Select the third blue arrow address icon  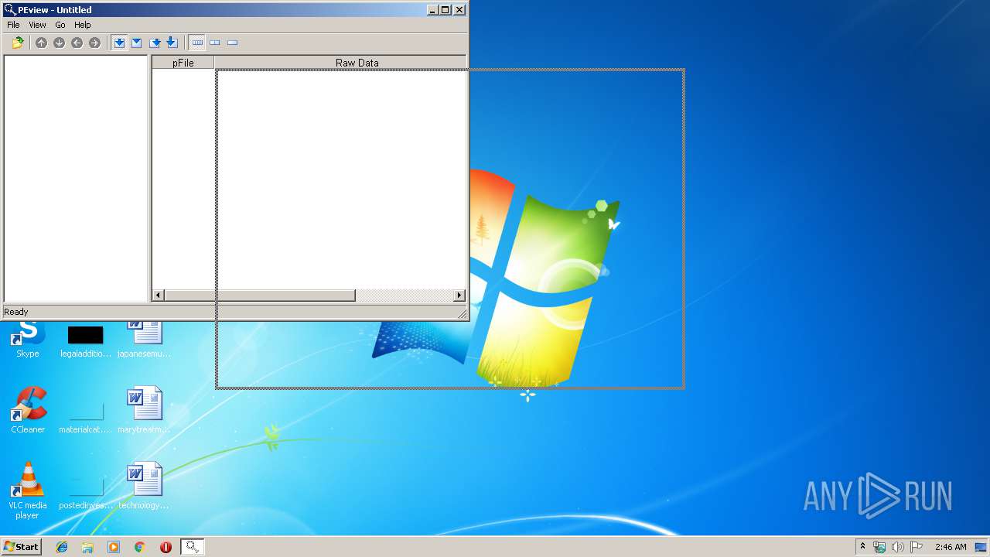tap(155, 43)
